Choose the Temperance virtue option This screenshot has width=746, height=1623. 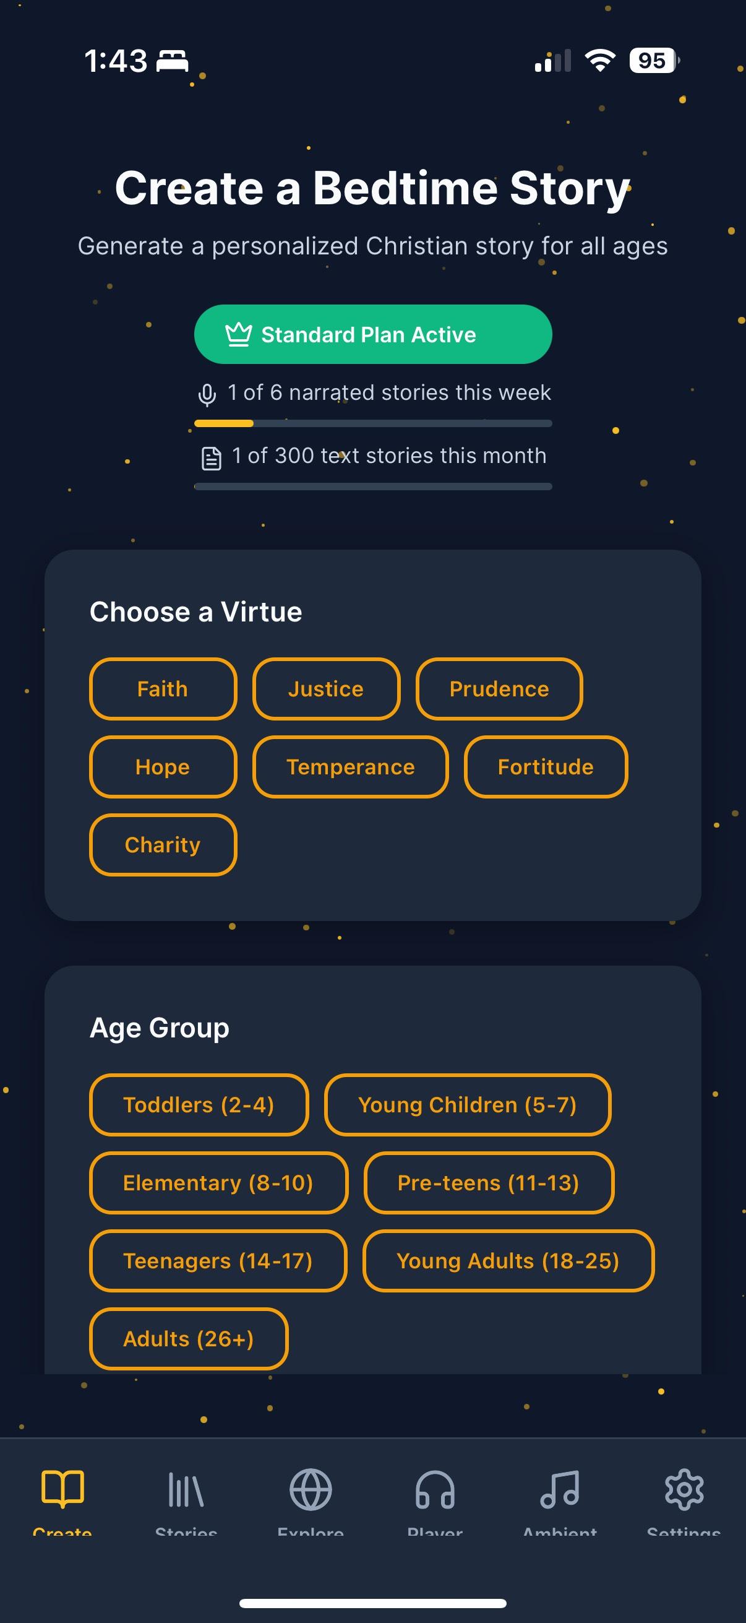[x=351, y=767]
